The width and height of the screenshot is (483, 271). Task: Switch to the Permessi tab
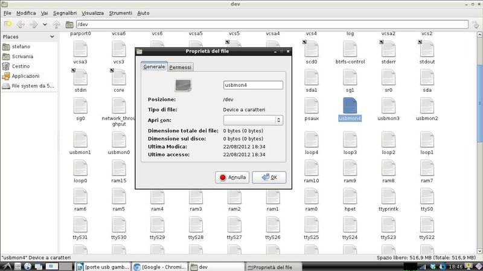pyautogui.click(x=180, y=67)
